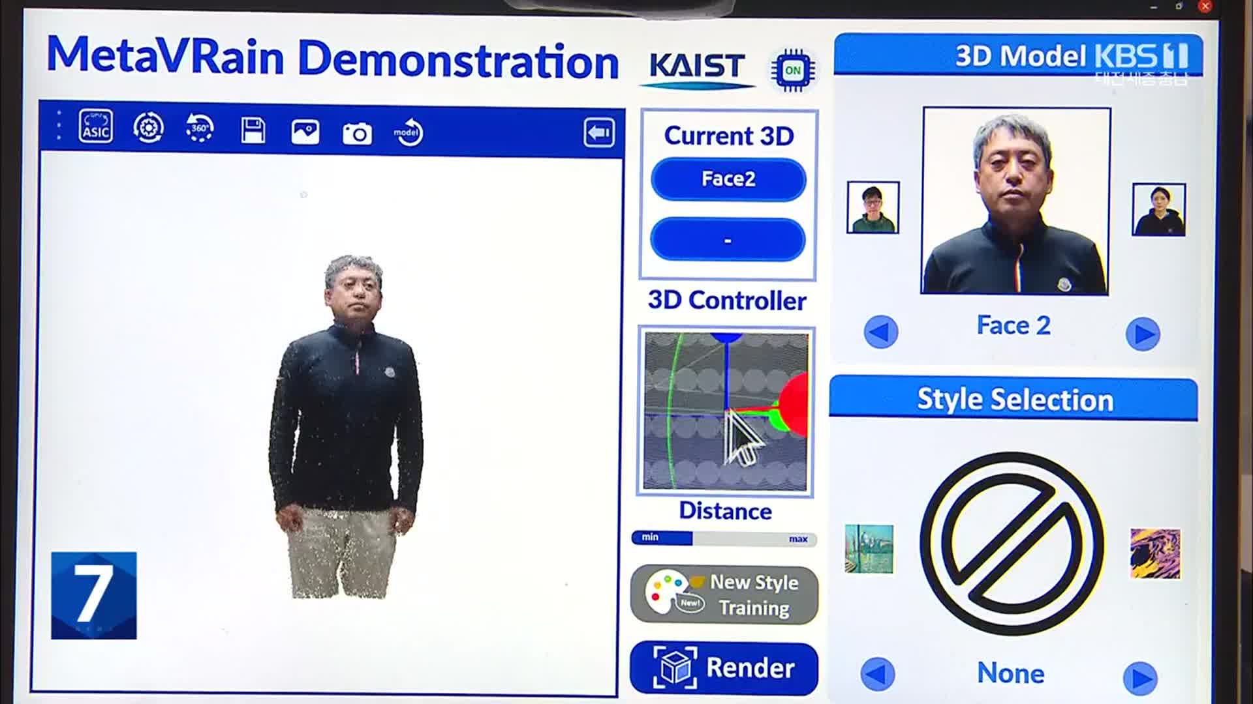Click the New Style Training button

pyautogui.click(x=726, y=594)
